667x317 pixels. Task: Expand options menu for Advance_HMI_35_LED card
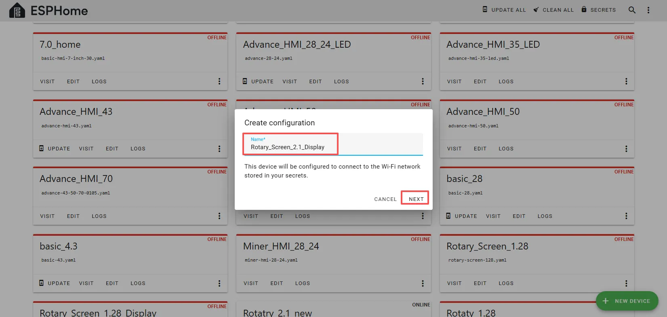click(x=626, y=81)
